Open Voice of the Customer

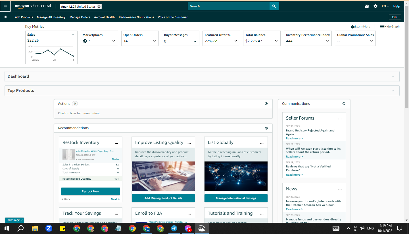point(173,17)
